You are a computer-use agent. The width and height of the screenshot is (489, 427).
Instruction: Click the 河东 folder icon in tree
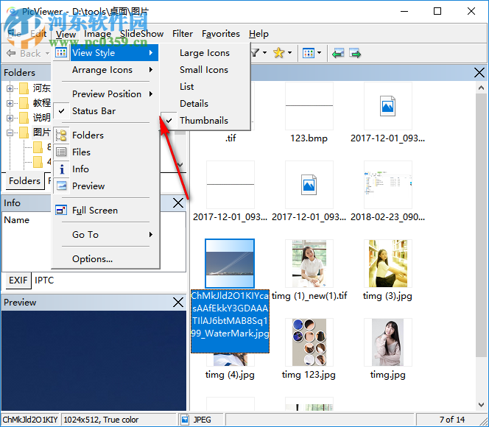[24, 88]
